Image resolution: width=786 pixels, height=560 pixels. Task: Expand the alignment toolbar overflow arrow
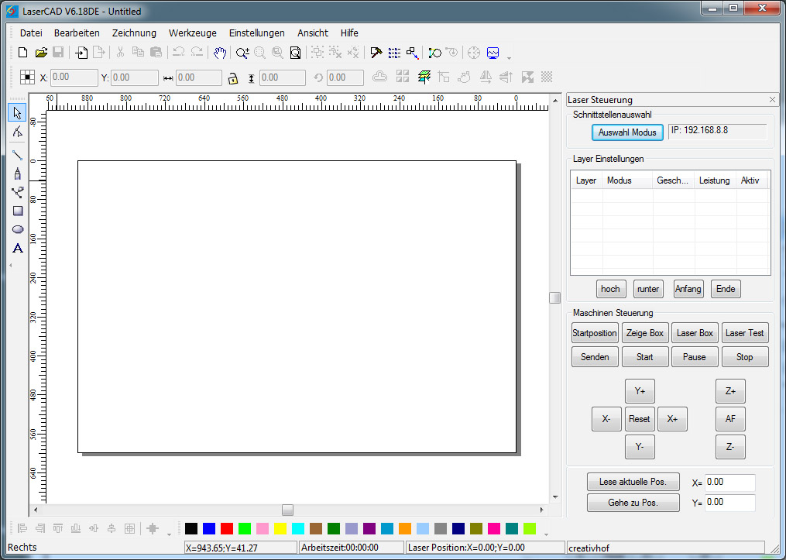coord(169,534)
